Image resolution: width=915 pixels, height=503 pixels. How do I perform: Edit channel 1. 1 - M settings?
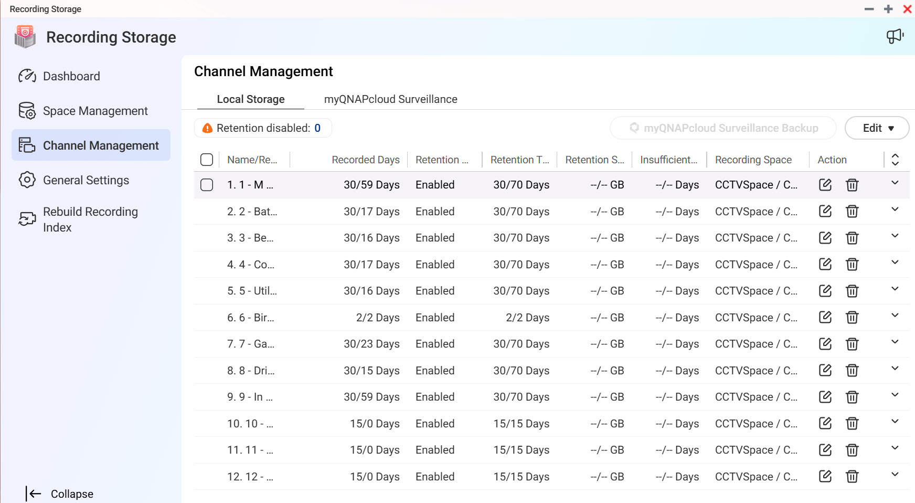tap(825, 185)
